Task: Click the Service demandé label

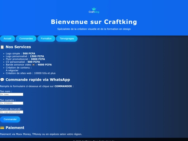Action: click(x=11, y=109)
